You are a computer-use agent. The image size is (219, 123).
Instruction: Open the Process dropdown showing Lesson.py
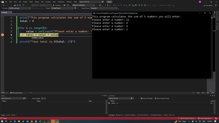[x=20, y=8]
